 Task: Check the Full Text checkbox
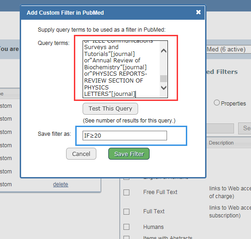[x=127, y=211]
